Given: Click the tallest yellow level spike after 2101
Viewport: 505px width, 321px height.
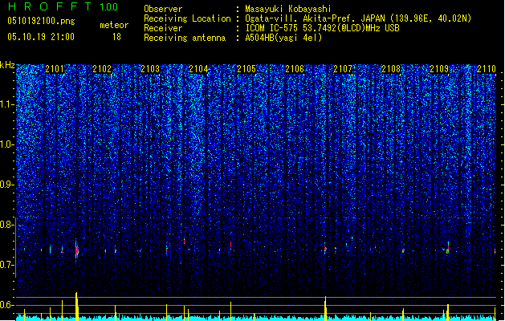Looking at the screenshot, I should click(x=76, y=306).
